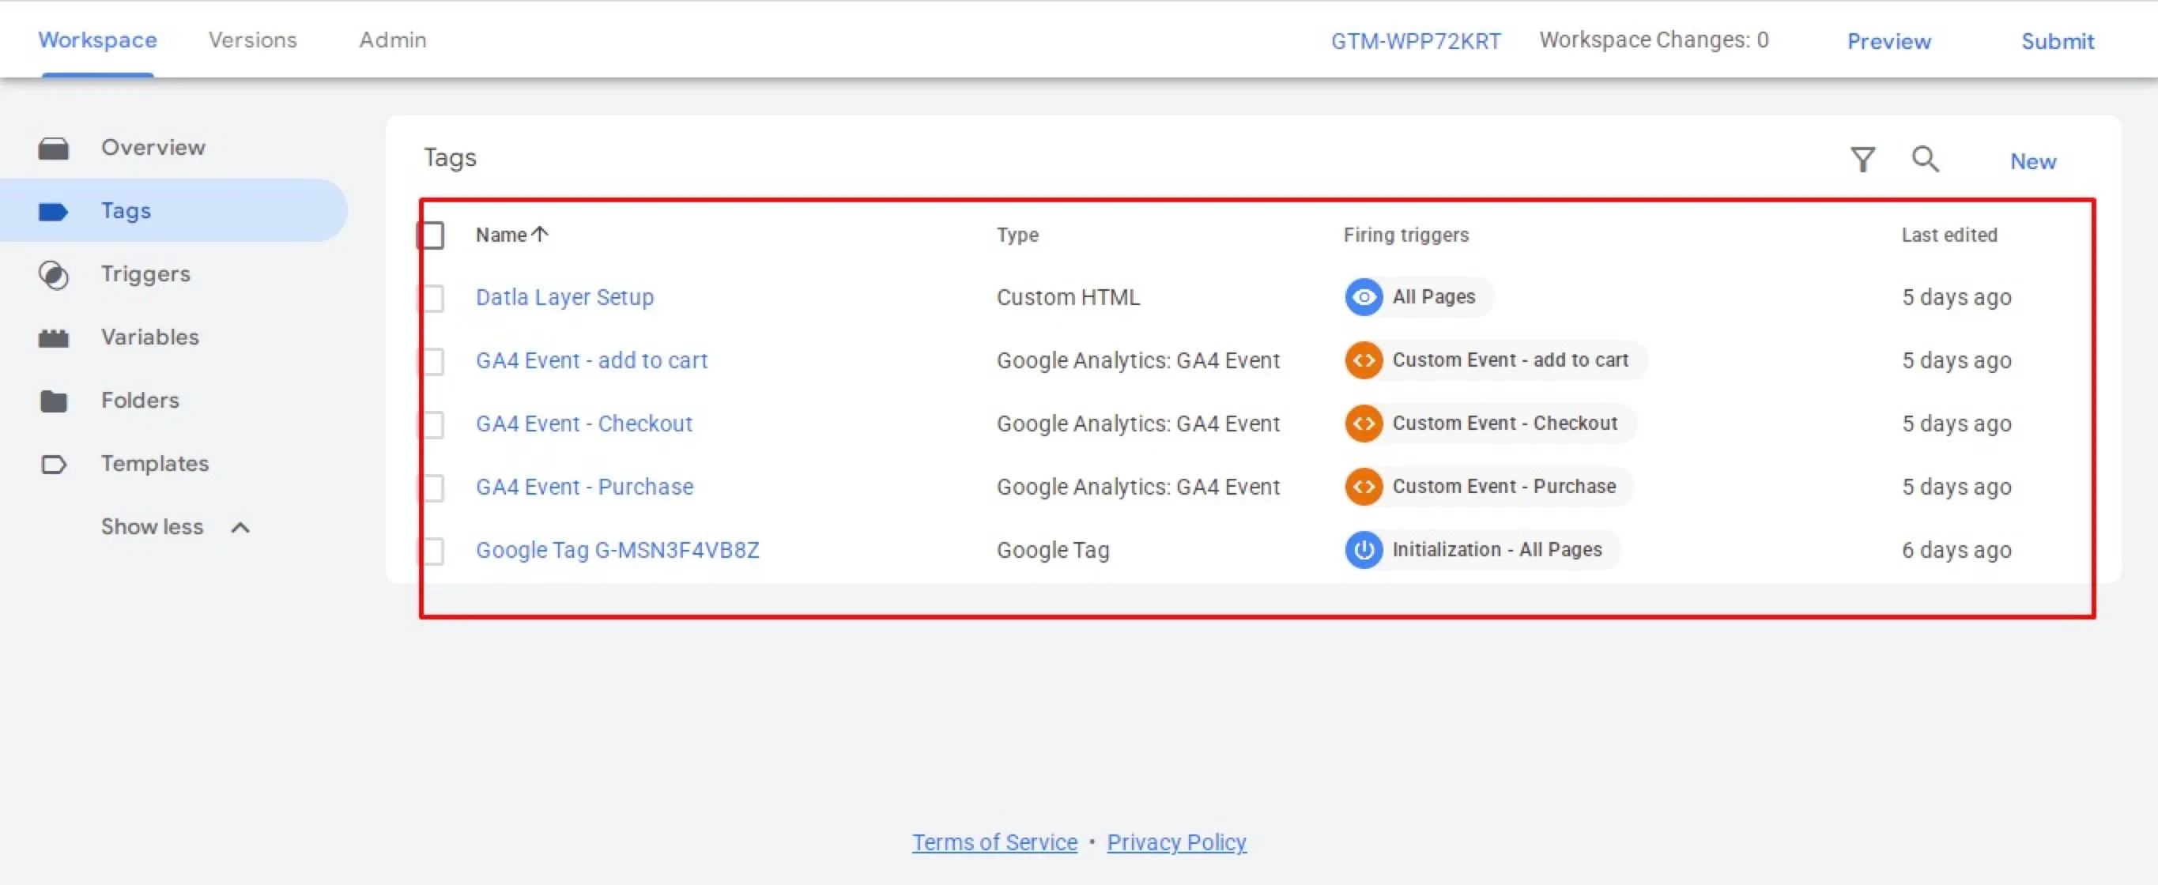Open the Privacy Policy link

(1176, 842)
